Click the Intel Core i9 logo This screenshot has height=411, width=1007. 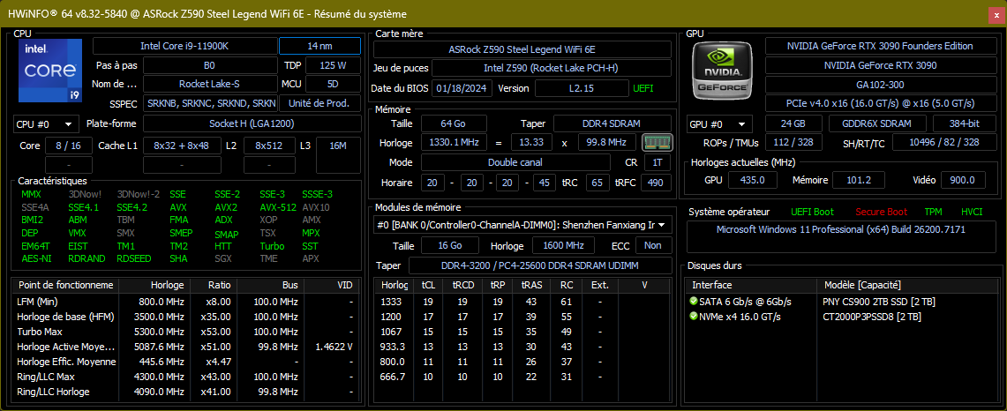(50, 70)
